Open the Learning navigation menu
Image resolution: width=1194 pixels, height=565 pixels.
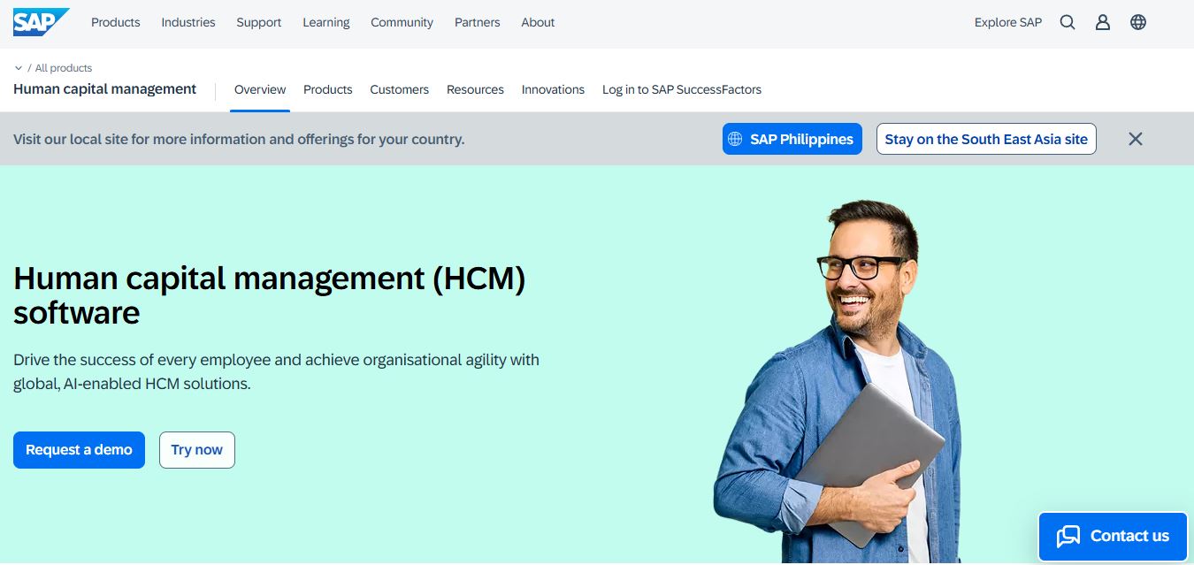point(326,22)
